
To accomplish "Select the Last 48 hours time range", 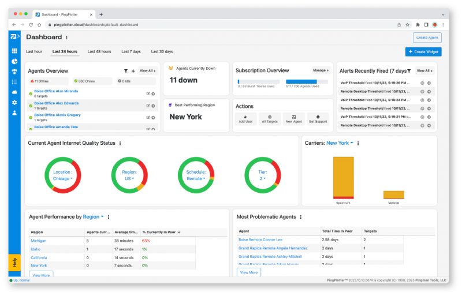I will click(99, 51).
